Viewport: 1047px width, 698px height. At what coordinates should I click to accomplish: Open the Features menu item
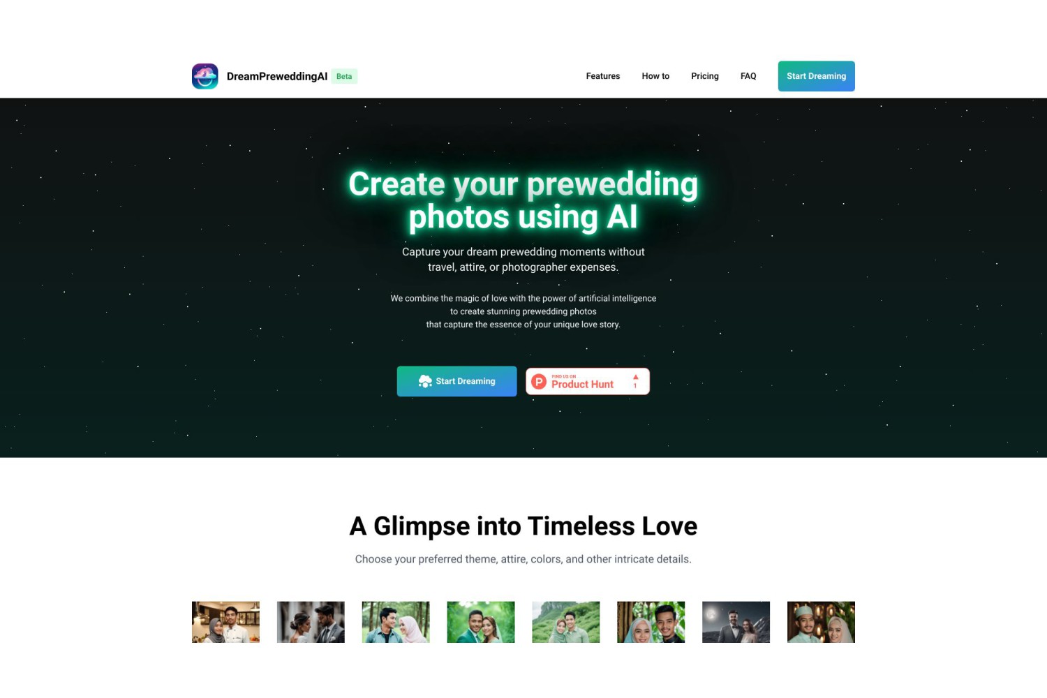click(603, 76)
